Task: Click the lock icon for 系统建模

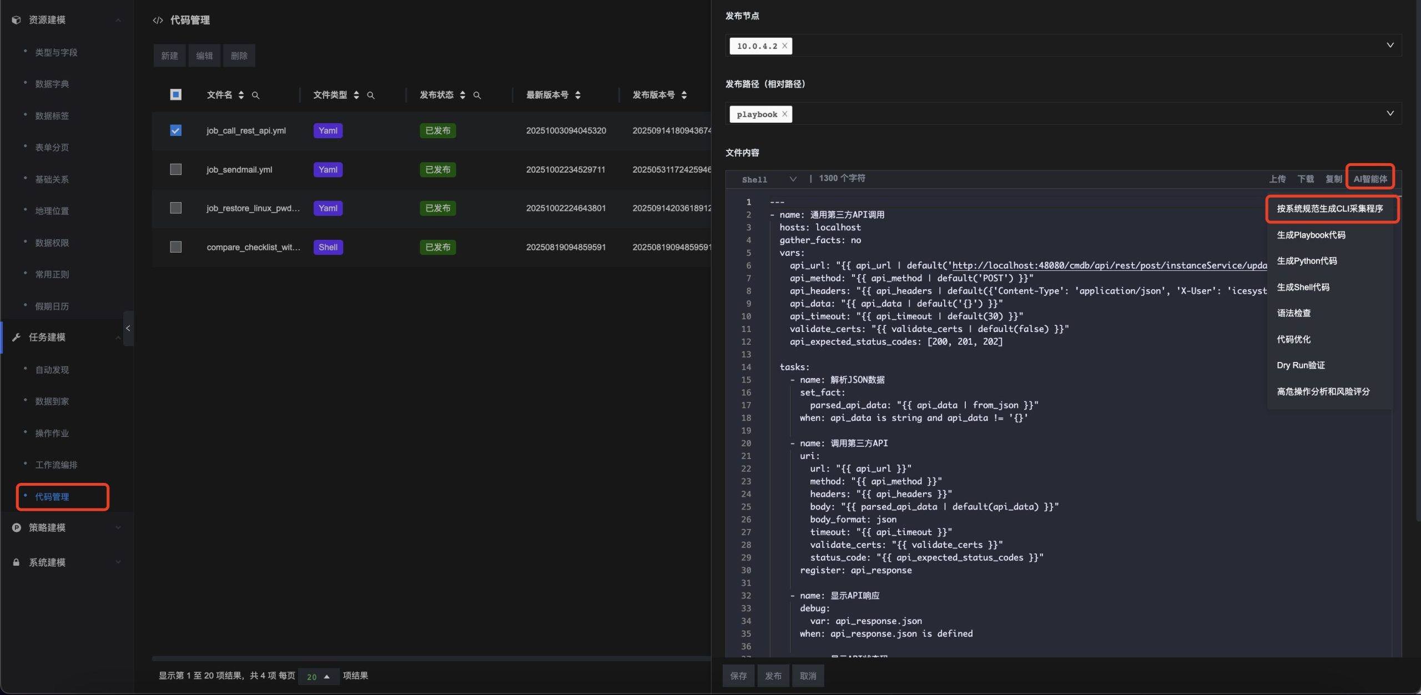Action: click(x=16, y=562)
